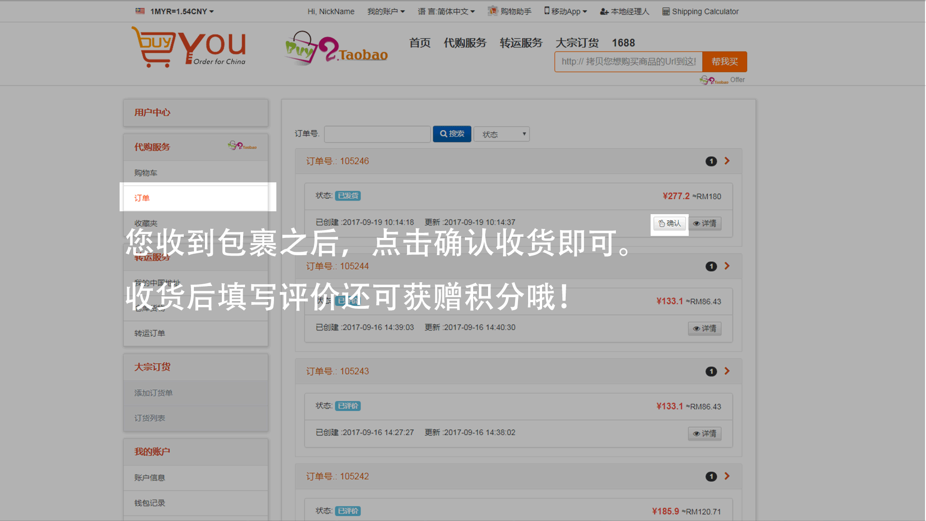The width and height of the screenshot is (926, 521).
Task: Click the product URL input field
Action: point(628,62)
